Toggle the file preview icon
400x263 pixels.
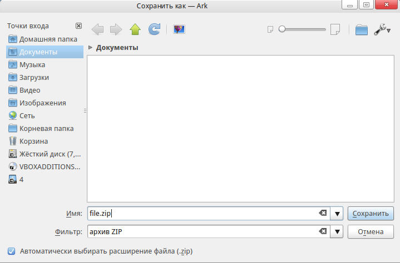[x=179, y=29]
